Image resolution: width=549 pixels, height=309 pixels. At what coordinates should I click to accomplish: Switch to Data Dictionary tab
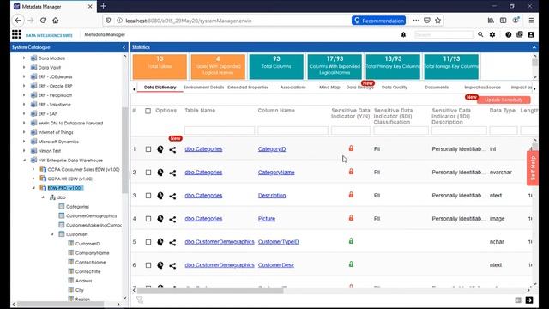tap(160, 88)
